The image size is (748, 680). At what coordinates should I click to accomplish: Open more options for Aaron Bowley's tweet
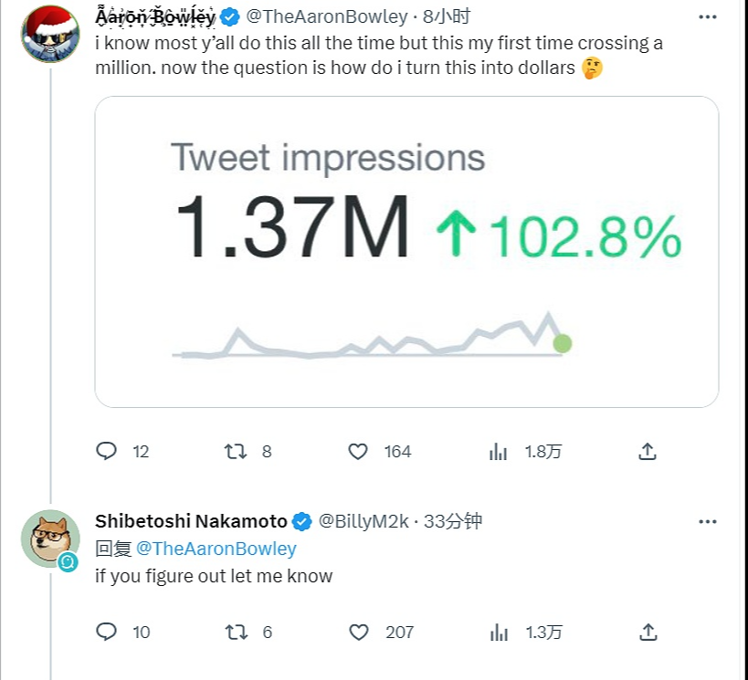[x=707, y=16]
